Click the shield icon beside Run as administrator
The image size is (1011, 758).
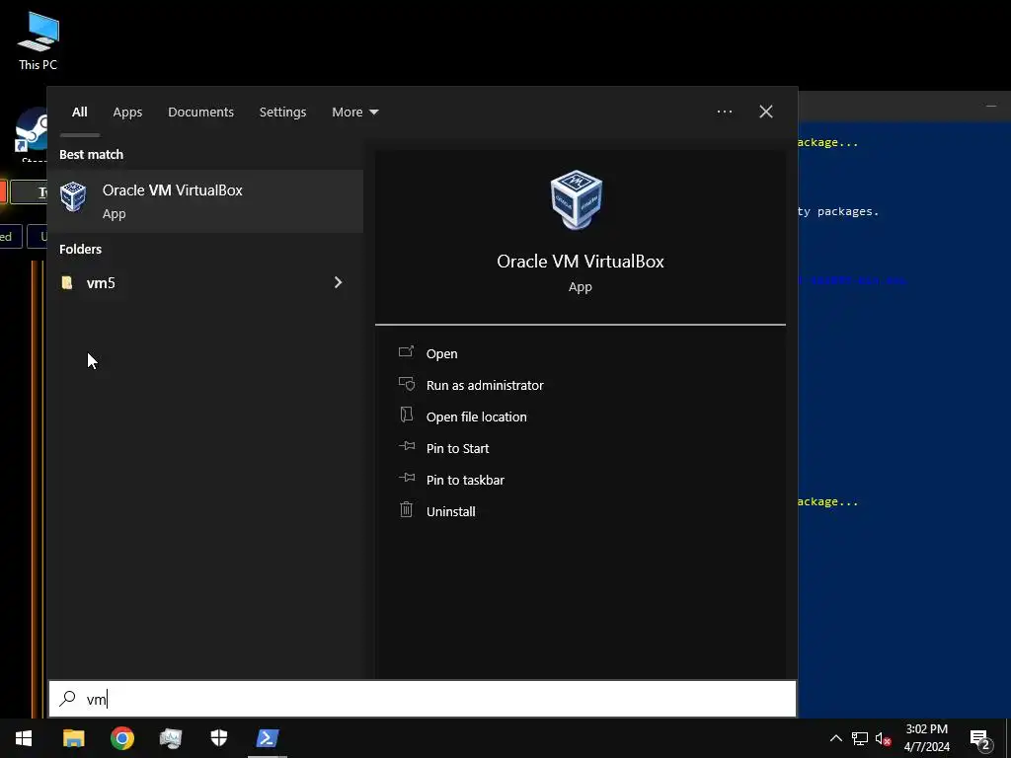[x=406, y=384]
